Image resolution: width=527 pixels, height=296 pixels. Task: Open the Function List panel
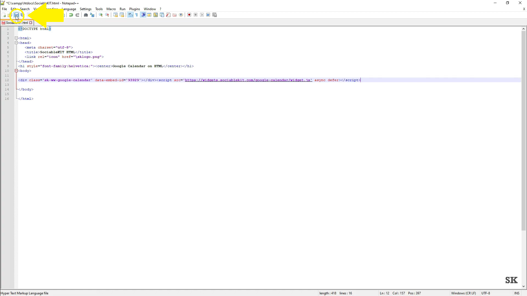coord(168,15)
